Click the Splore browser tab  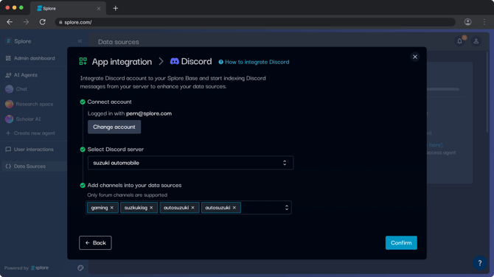coord(68,9)
